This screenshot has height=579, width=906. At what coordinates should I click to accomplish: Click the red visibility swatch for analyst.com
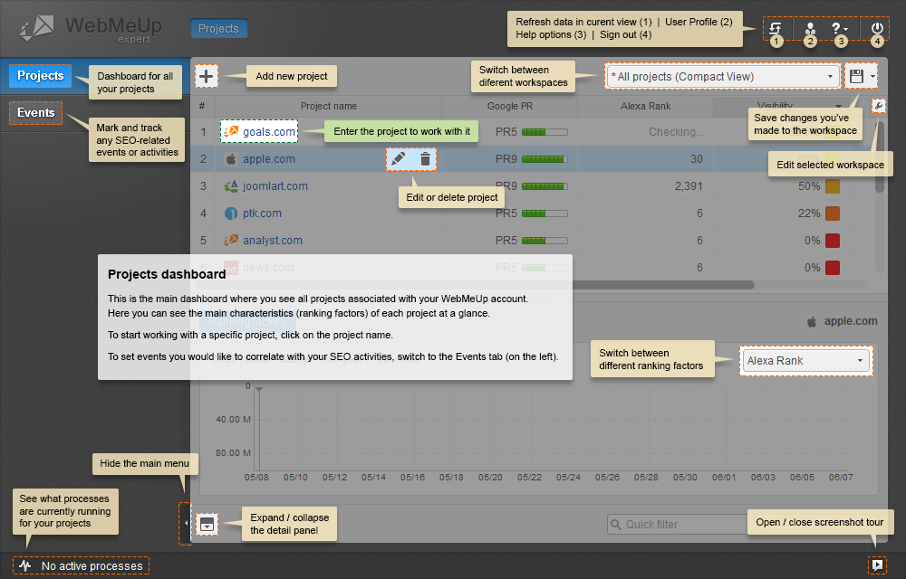click(x=833, y=241)
